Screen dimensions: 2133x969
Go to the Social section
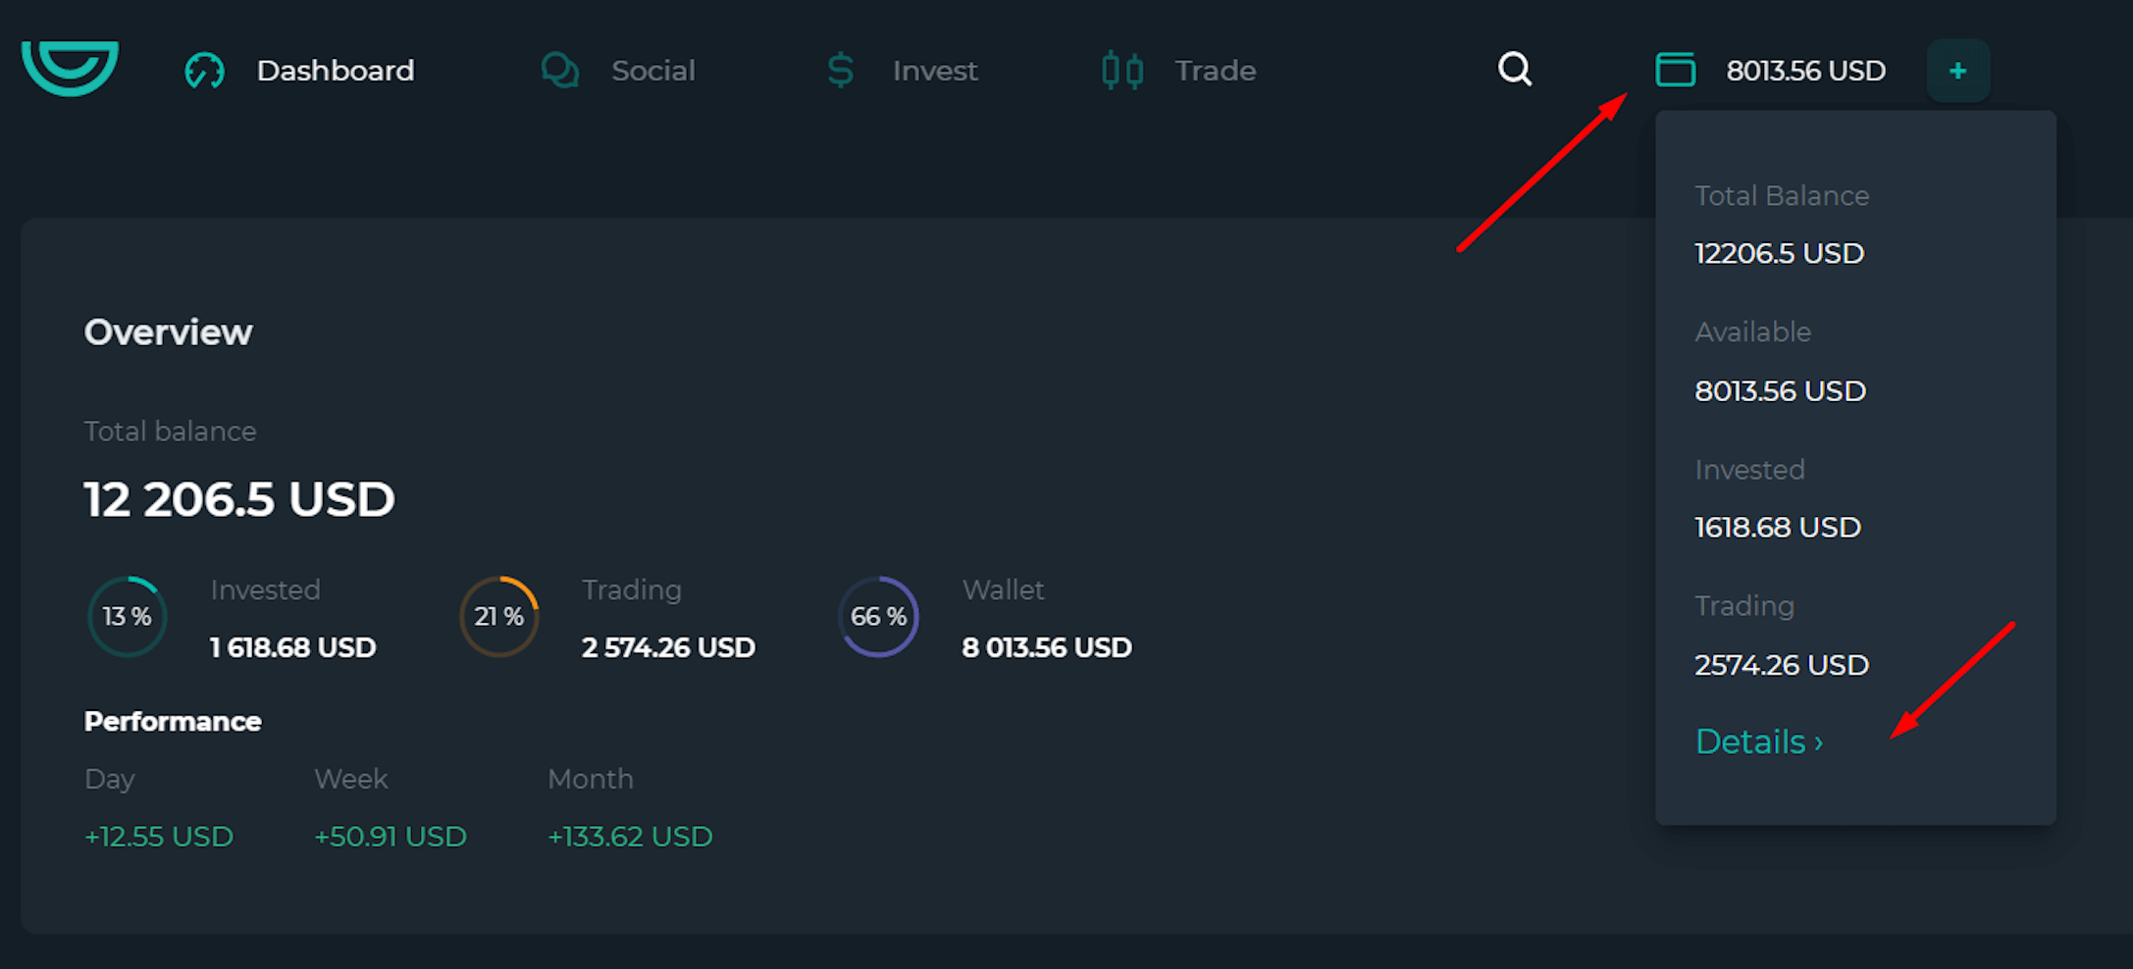(x=652, y=71)
